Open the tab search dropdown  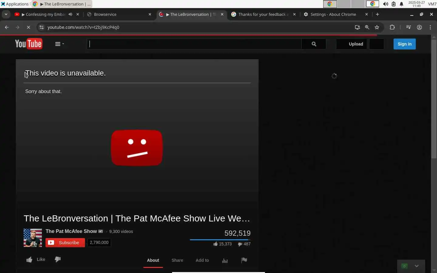pos(6,14)
